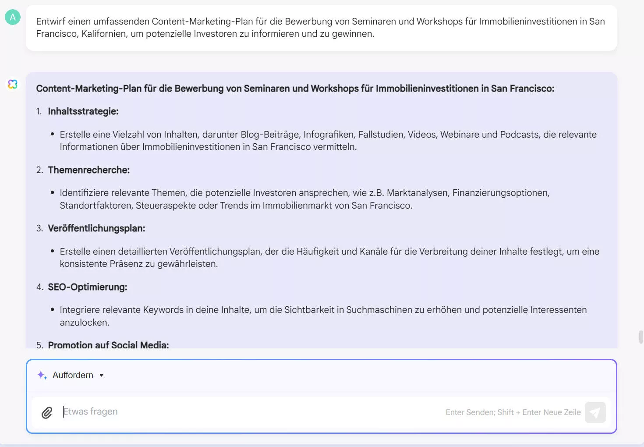Click the heading SEO-Optimierung
The image size is (644, 447).
point(87,287)
